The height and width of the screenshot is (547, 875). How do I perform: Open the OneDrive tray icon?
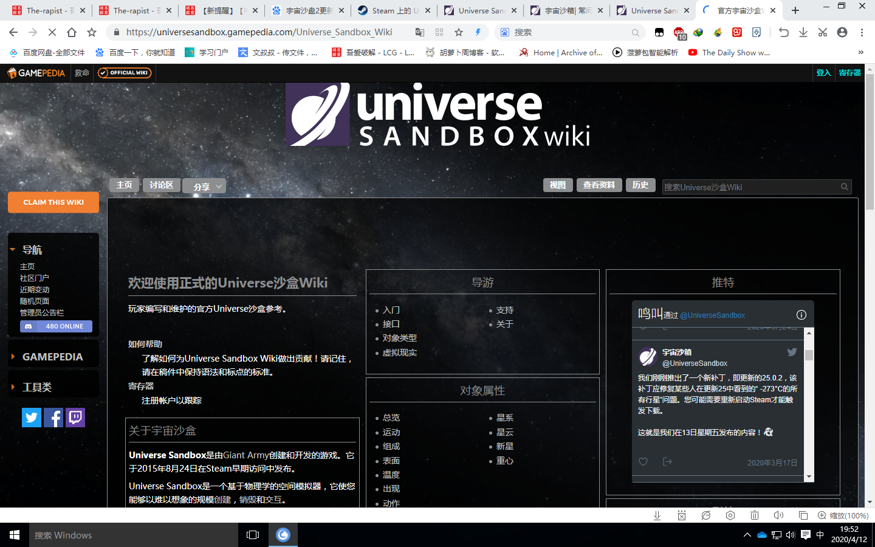(x=761, y=535)
